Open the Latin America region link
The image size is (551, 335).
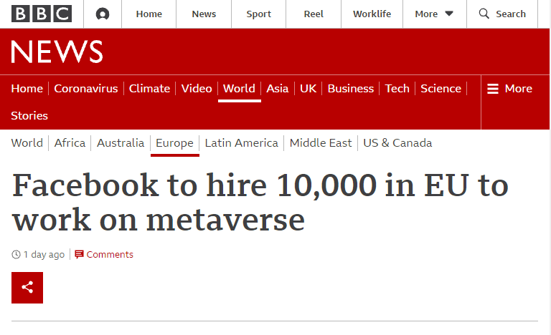click(241, 142)
